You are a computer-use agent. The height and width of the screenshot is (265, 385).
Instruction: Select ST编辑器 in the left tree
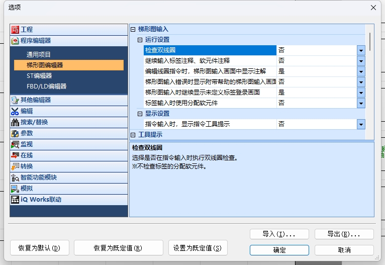coord(39,76)
